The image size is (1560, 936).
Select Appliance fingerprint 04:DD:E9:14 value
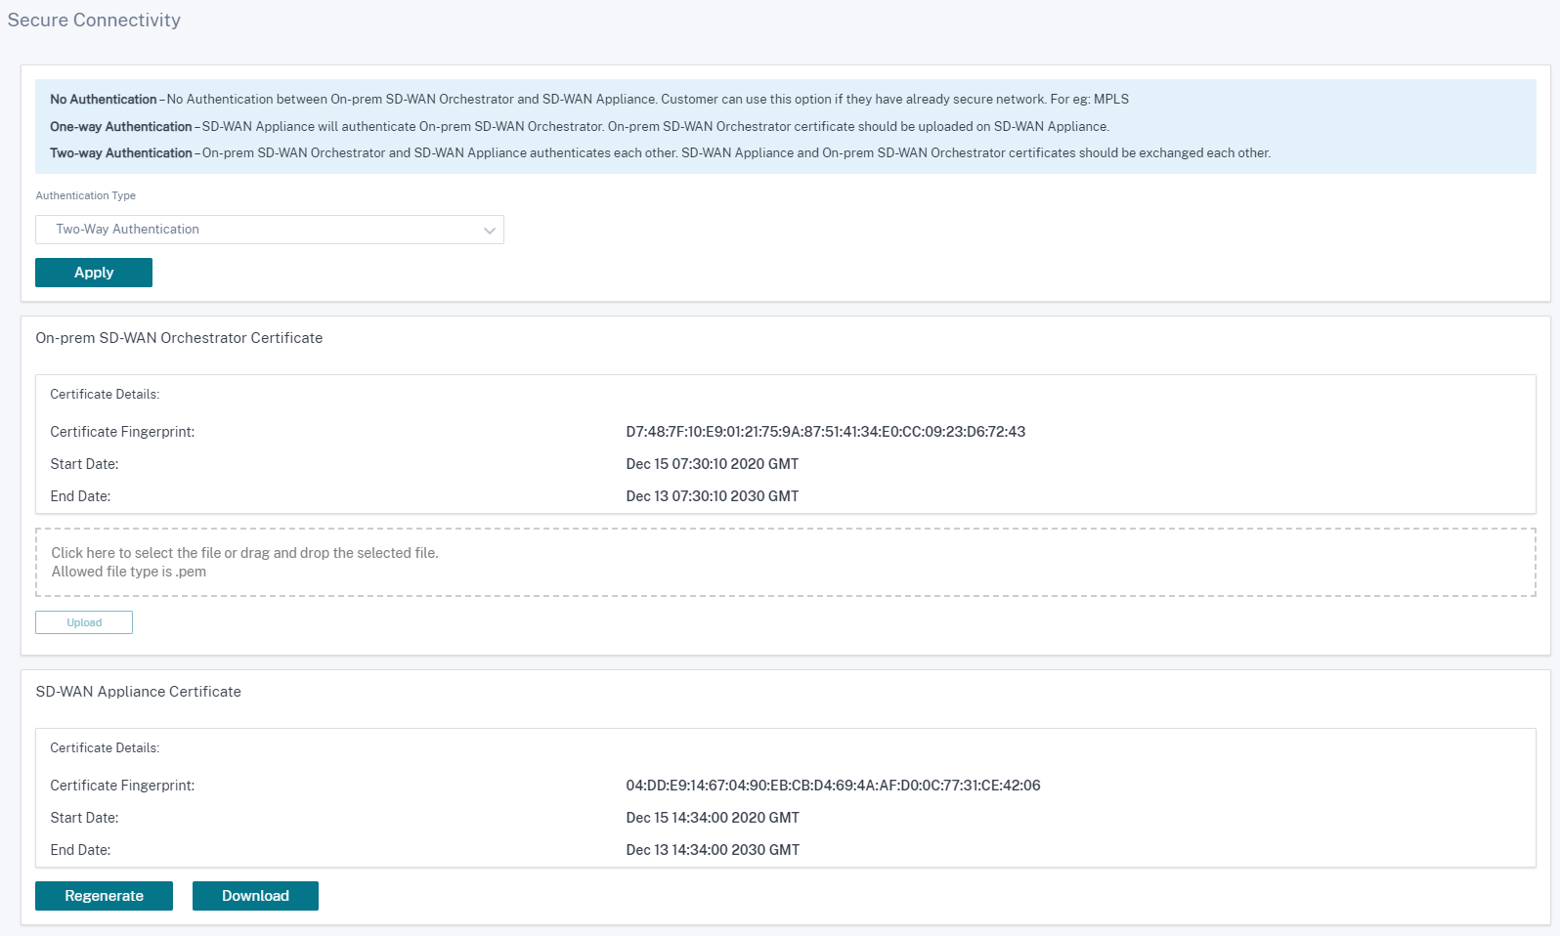pos(833,786)
